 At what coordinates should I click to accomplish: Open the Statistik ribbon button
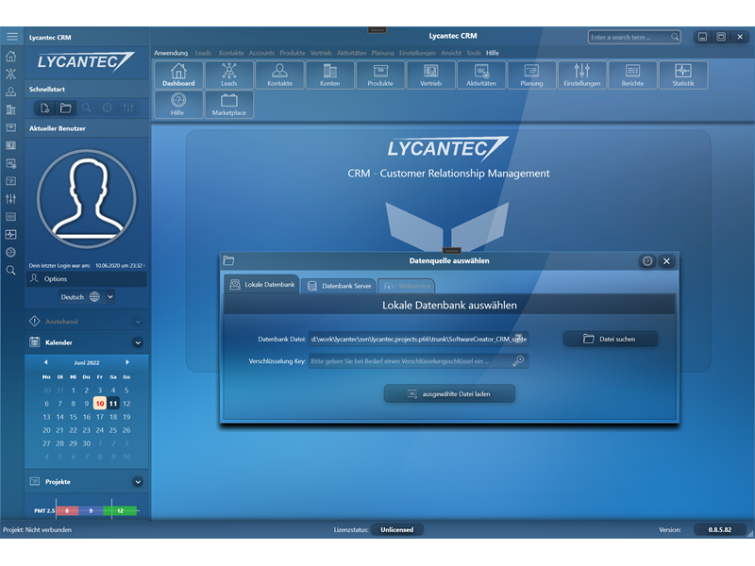click(683, 75)
